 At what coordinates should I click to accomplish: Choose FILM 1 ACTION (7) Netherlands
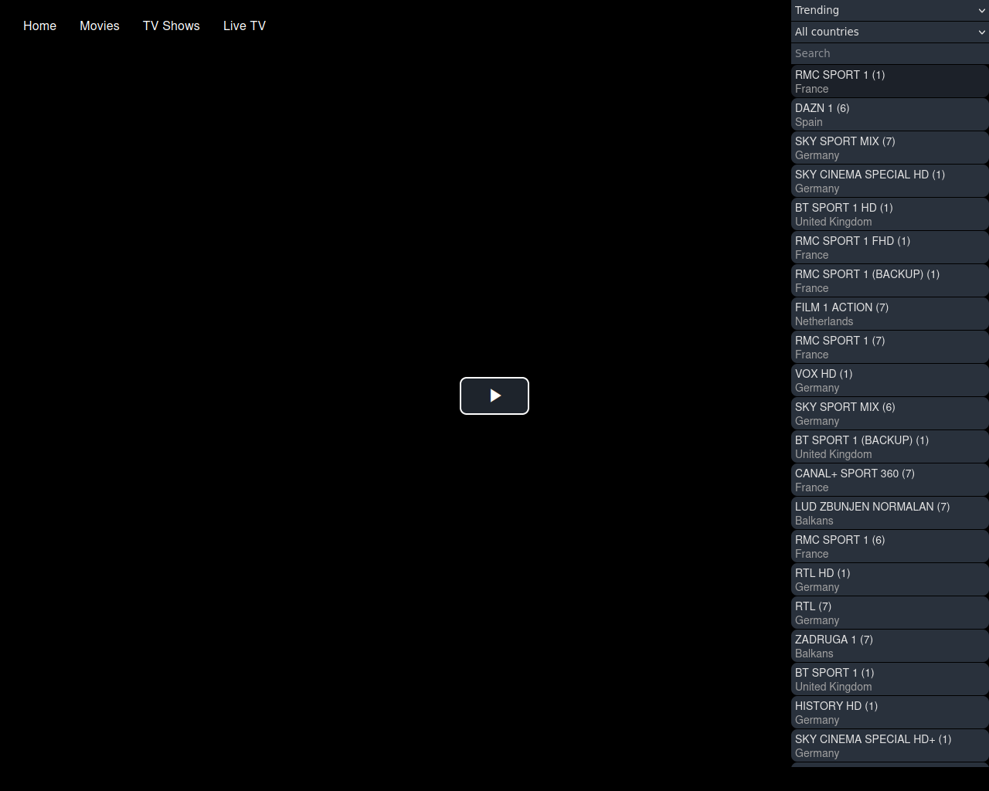(x=890, y=314)
